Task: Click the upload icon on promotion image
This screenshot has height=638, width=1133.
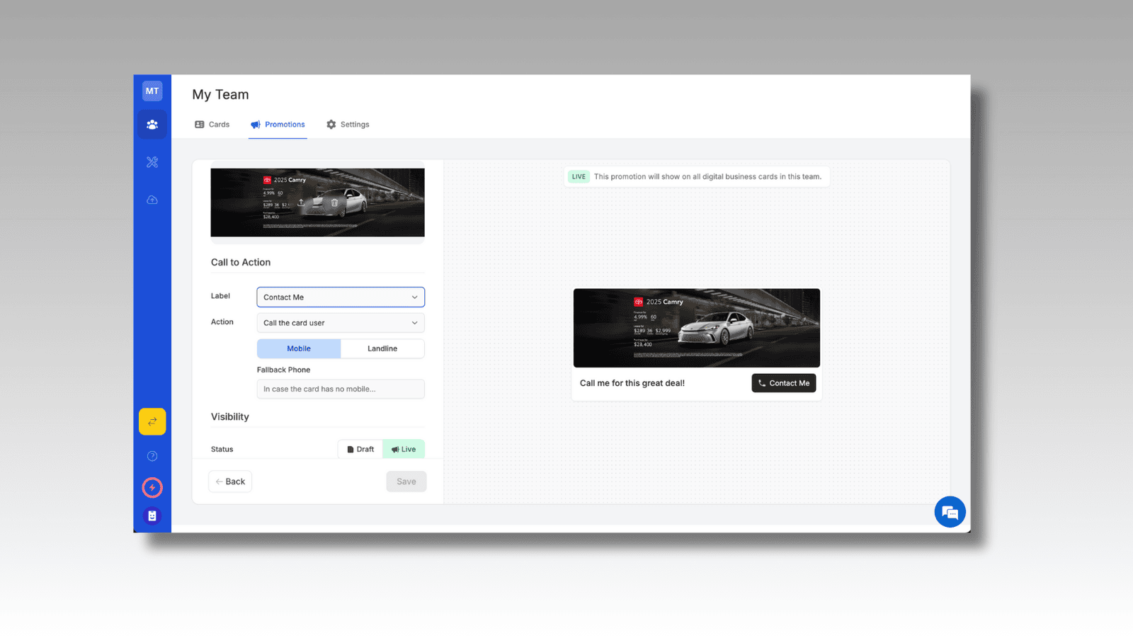Action: pyautogui.click(x=301, y=203)
